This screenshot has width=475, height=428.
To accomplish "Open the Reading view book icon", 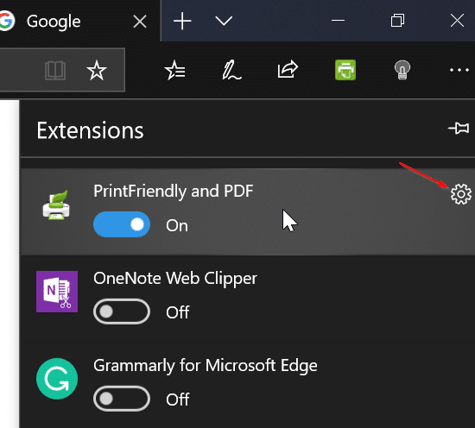I will click(x=55, y=70).
